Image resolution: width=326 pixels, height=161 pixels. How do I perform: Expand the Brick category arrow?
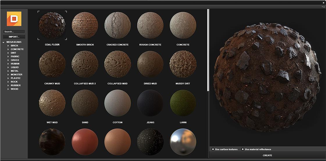click(8, 46)
